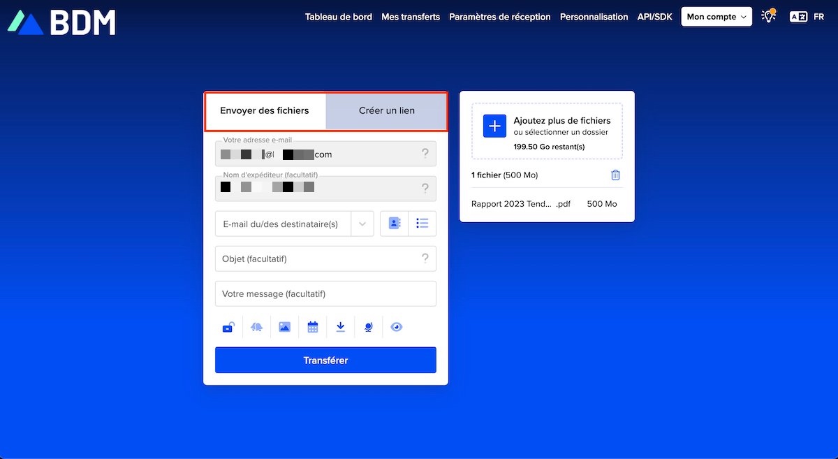838x459 pixels.
Task: Expand the recipient email dropdown arrow
Action: [362, 224]
